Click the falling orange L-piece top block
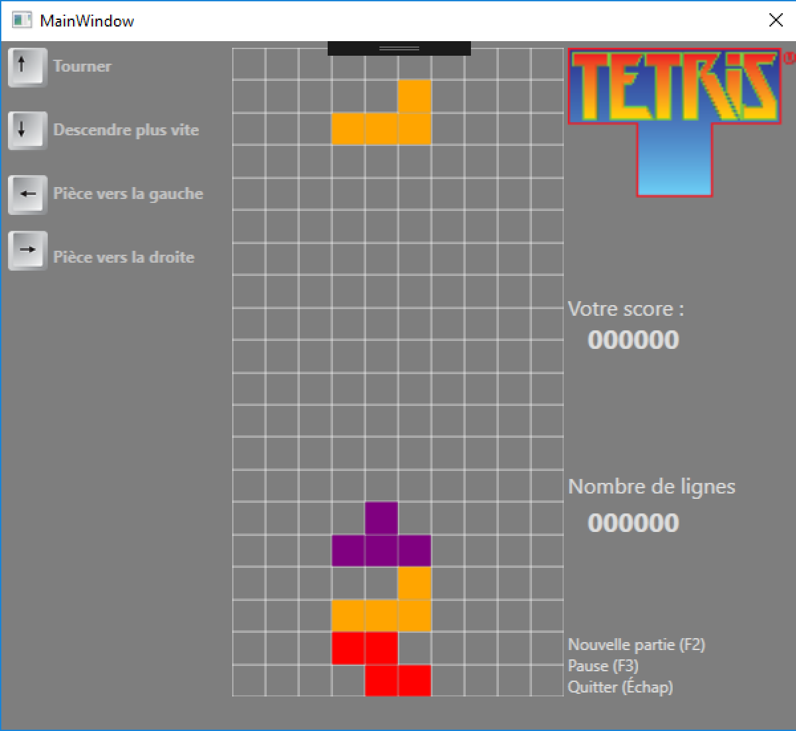The height and width of the screenshot is (731, 796). click(415, 96)
